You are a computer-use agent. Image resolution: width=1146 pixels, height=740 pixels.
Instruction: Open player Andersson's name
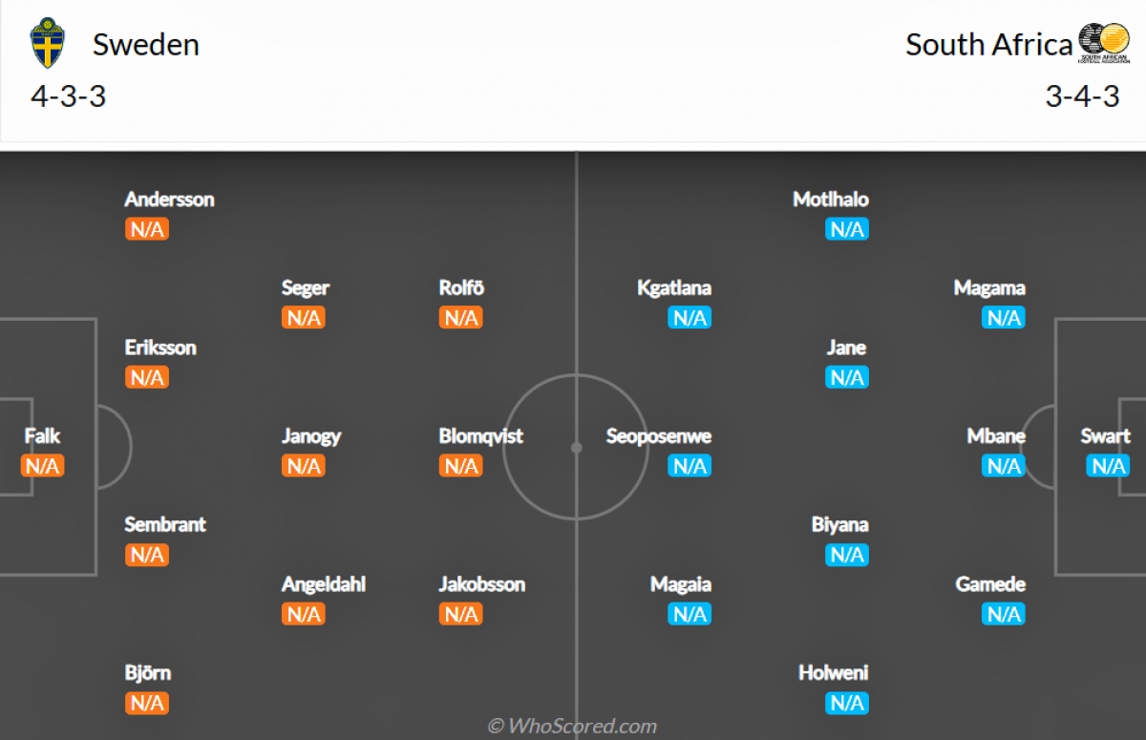pyautogui.click(x=169, y=200)
